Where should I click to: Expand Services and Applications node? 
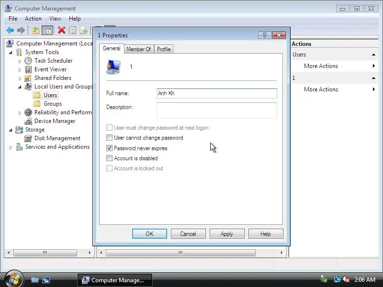11,147
